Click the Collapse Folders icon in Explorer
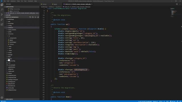182x102 pixels. [x=38, y=17]
